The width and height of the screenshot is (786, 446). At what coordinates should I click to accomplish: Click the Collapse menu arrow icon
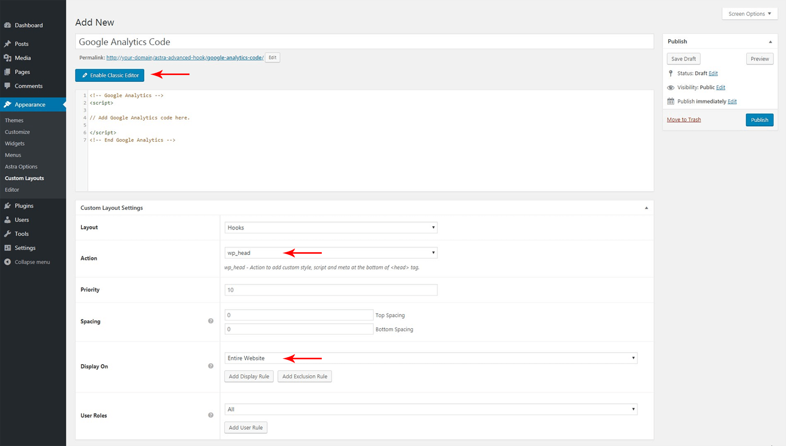pos(7,262)
